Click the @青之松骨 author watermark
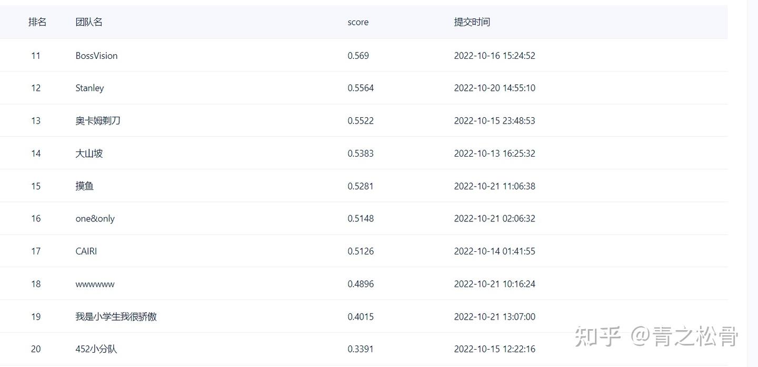The width and height of the screenshot is (758, 367). [684, 337]
